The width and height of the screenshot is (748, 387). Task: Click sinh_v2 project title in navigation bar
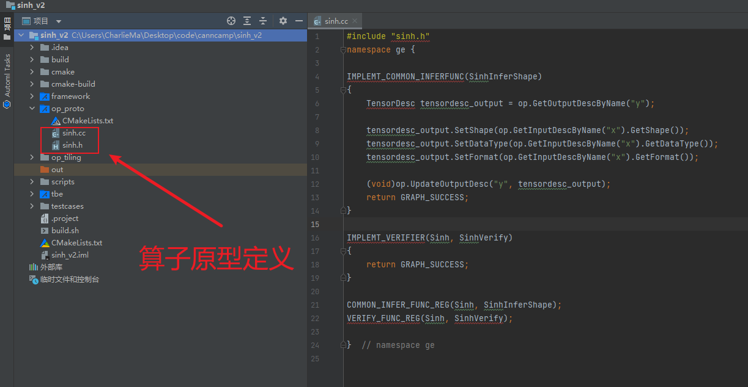pos(31,5)
